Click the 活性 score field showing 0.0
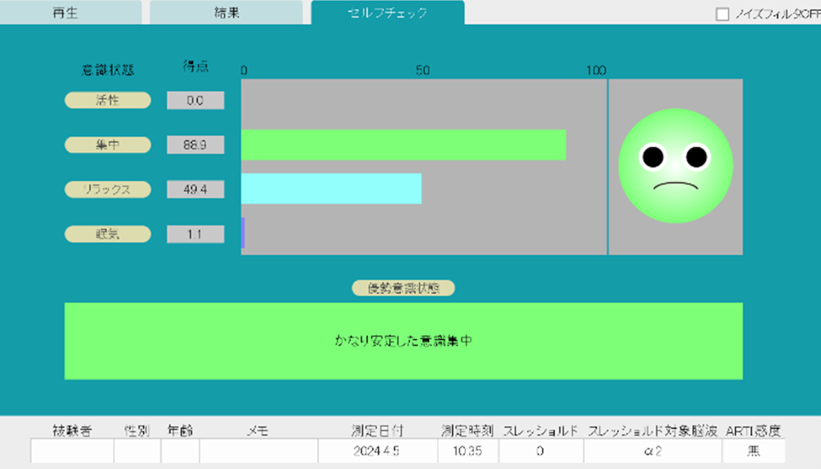 pyautogui.click(x=196, y=100)
